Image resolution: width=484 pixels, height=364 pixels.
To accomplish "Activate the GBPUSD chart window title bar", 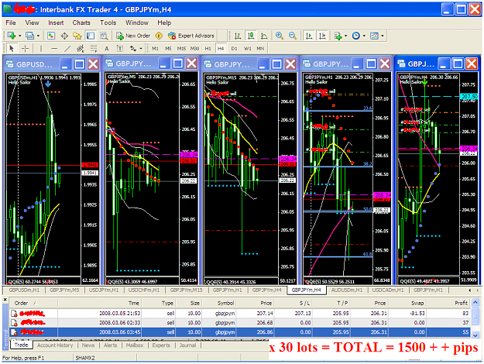I will click(33, 64).
